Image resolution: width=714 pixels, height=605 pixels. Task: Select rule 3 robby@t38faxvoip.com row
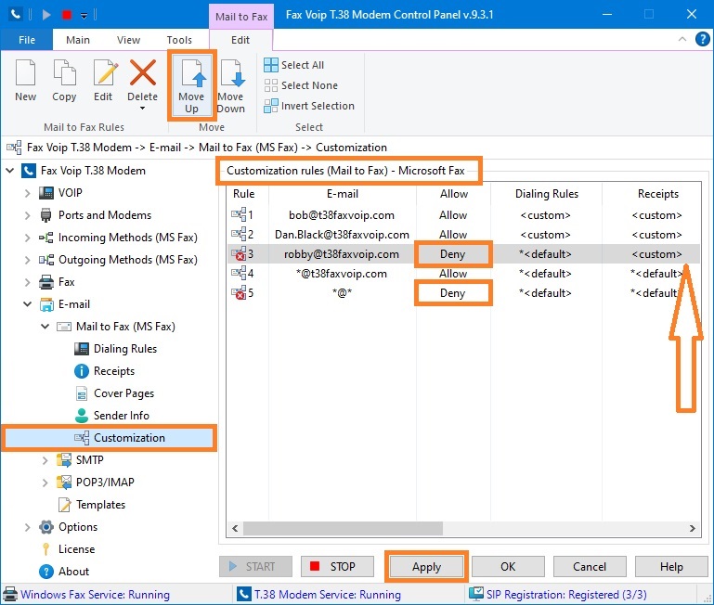463,254
